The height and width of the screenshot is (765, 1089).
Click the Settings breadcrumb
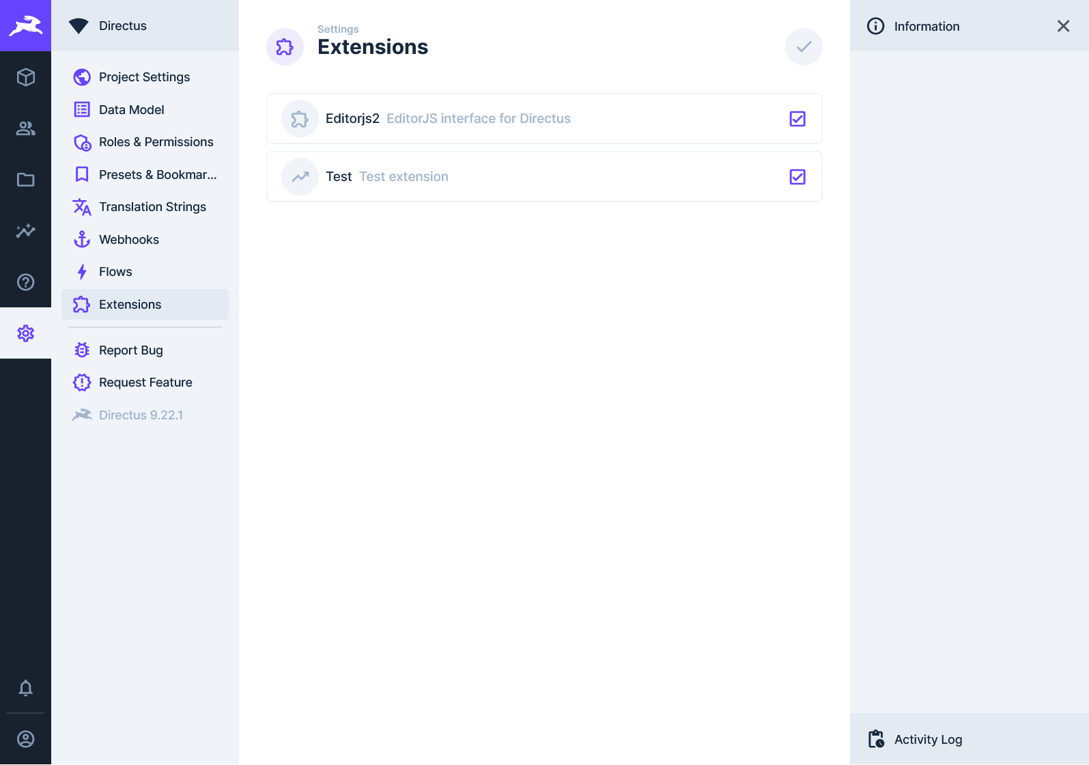(x=338, y=29)
